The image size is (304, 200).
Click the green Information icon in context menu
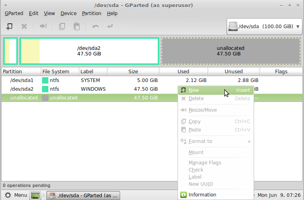click(184, 195)
